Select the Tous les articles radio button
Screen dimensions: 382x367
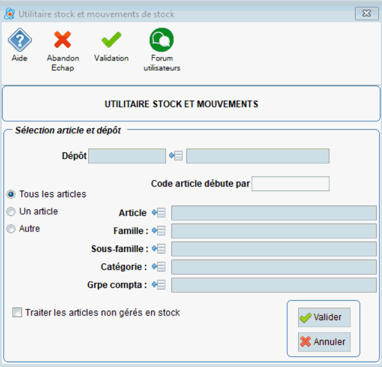coord(11,194)
